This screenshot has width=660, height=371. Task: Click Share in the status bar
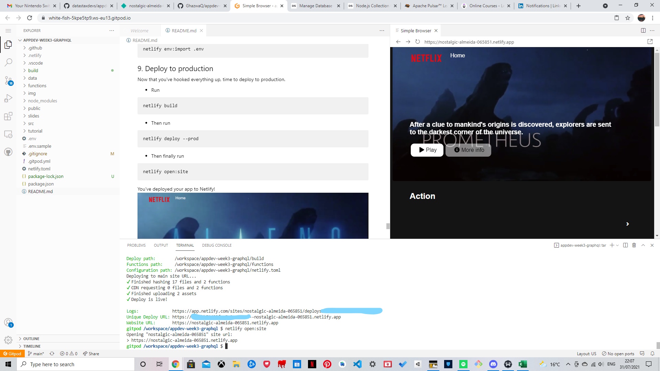[91, 353]
